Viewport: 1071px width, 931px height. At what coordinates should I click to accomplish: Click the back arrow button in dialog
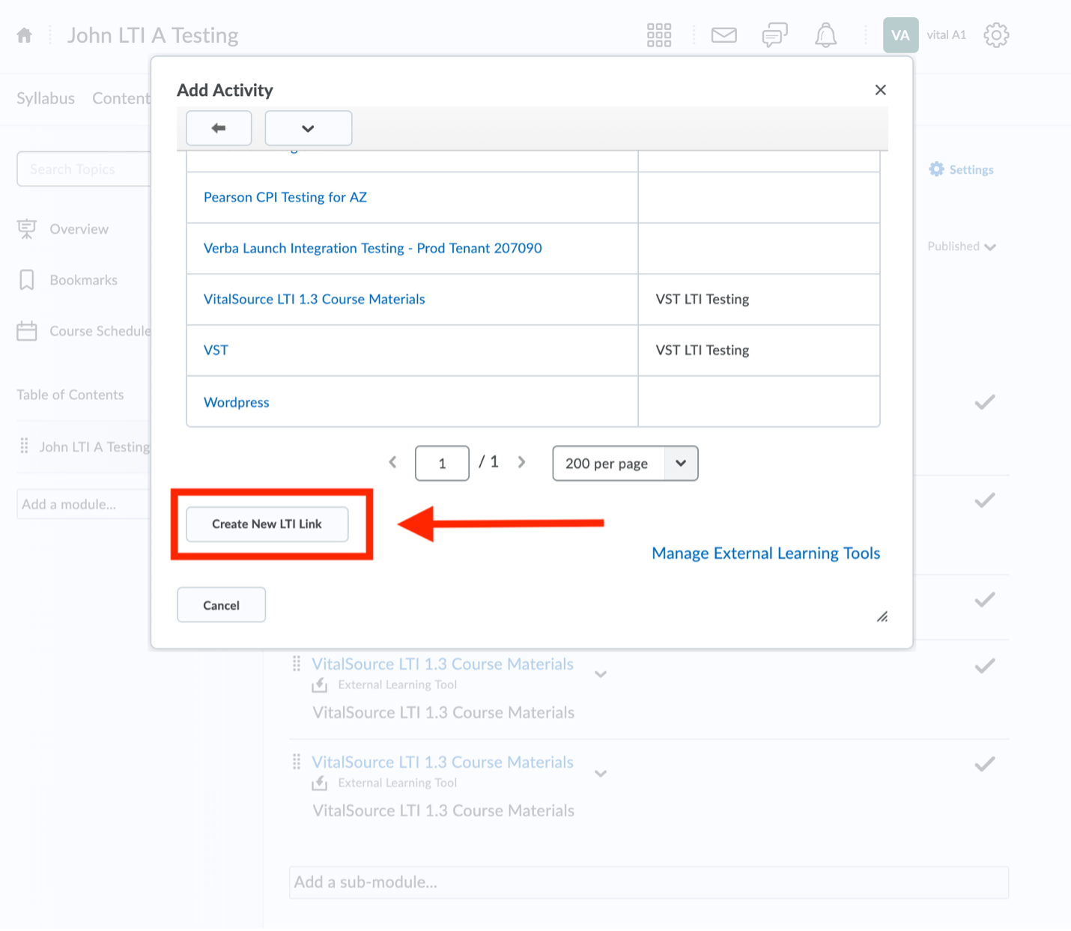[x=219, y=128]
